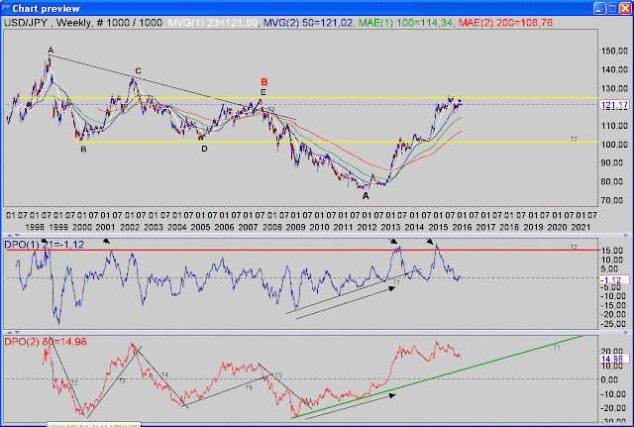This screenshot has width=634, height=427.
Task: Click the T1 trendline label in DPO(1) pane
Action: (396, 281)
